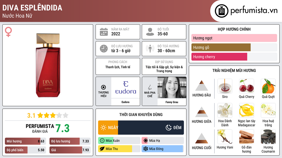Click the nose icon above Nhà pha chế
The image size is (282, 158).
click(x=150, y=87)
